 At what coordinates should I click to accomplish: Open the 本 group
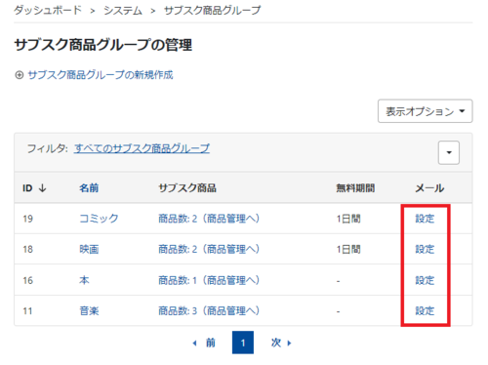[84, 280]
